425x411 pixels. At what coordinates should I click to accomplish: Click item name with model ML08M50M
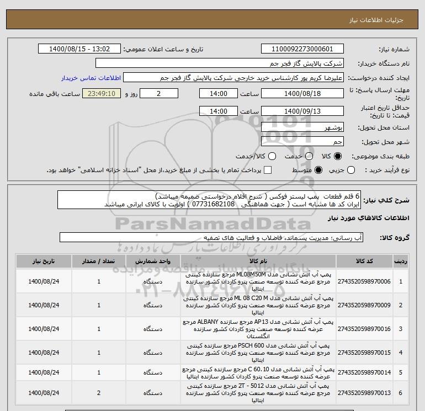coord(258,281)
